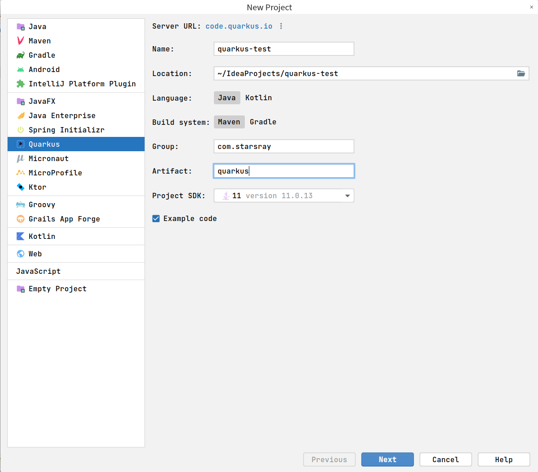Click the Kotlin logo icon
The image size is (538, 472).
pos(21,236)
